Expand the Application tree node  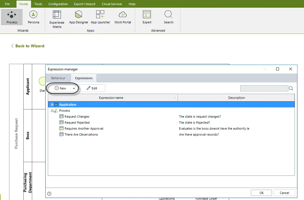point(52,105)
